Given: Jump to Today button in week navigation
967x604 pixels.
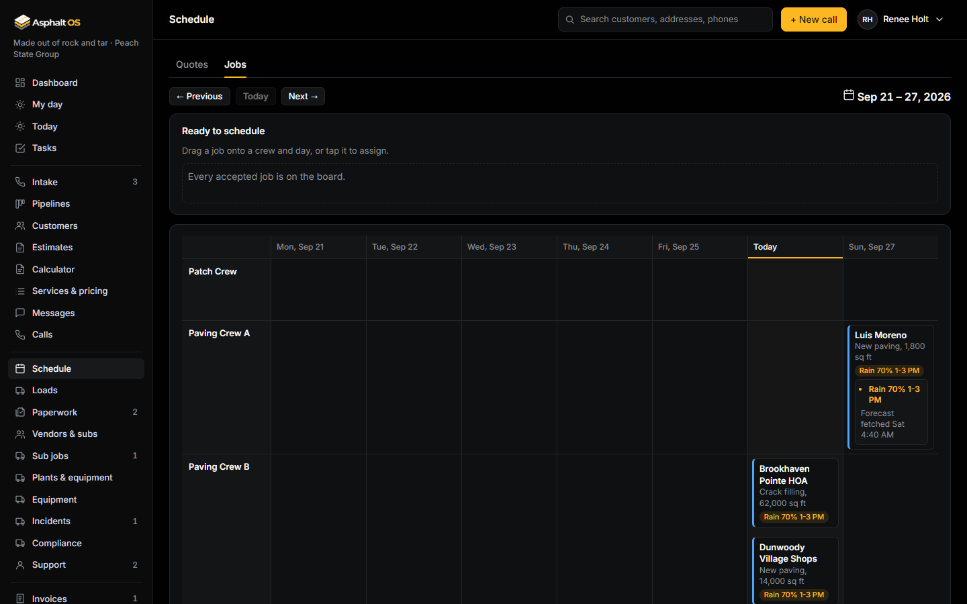Looking at the screenshot, I should click(255, 96).
